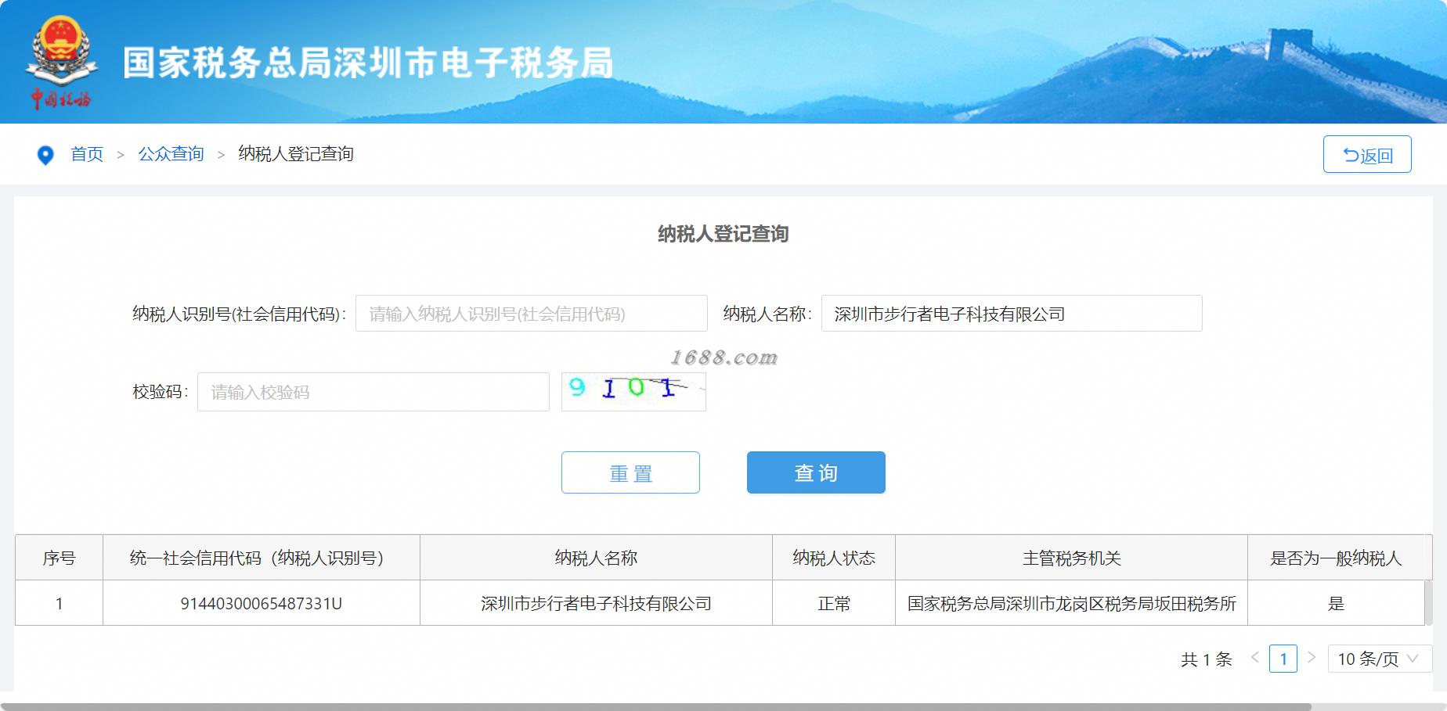Click the 是否为一般纳税人 column header
The image size is (1447, 711).
[1336, 558]
